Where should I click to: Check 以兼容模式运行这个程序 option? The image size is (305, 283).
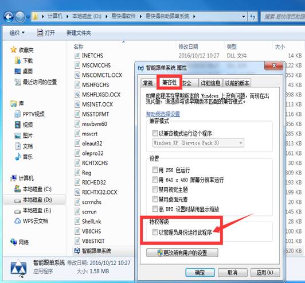155,133
